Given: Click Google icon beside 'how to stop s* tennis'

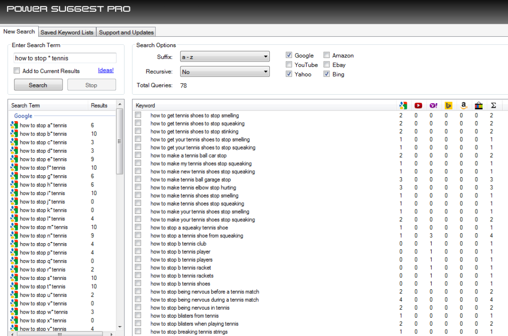Looking at the screenshot, I should pyautogui.click(x=14, y=277).
